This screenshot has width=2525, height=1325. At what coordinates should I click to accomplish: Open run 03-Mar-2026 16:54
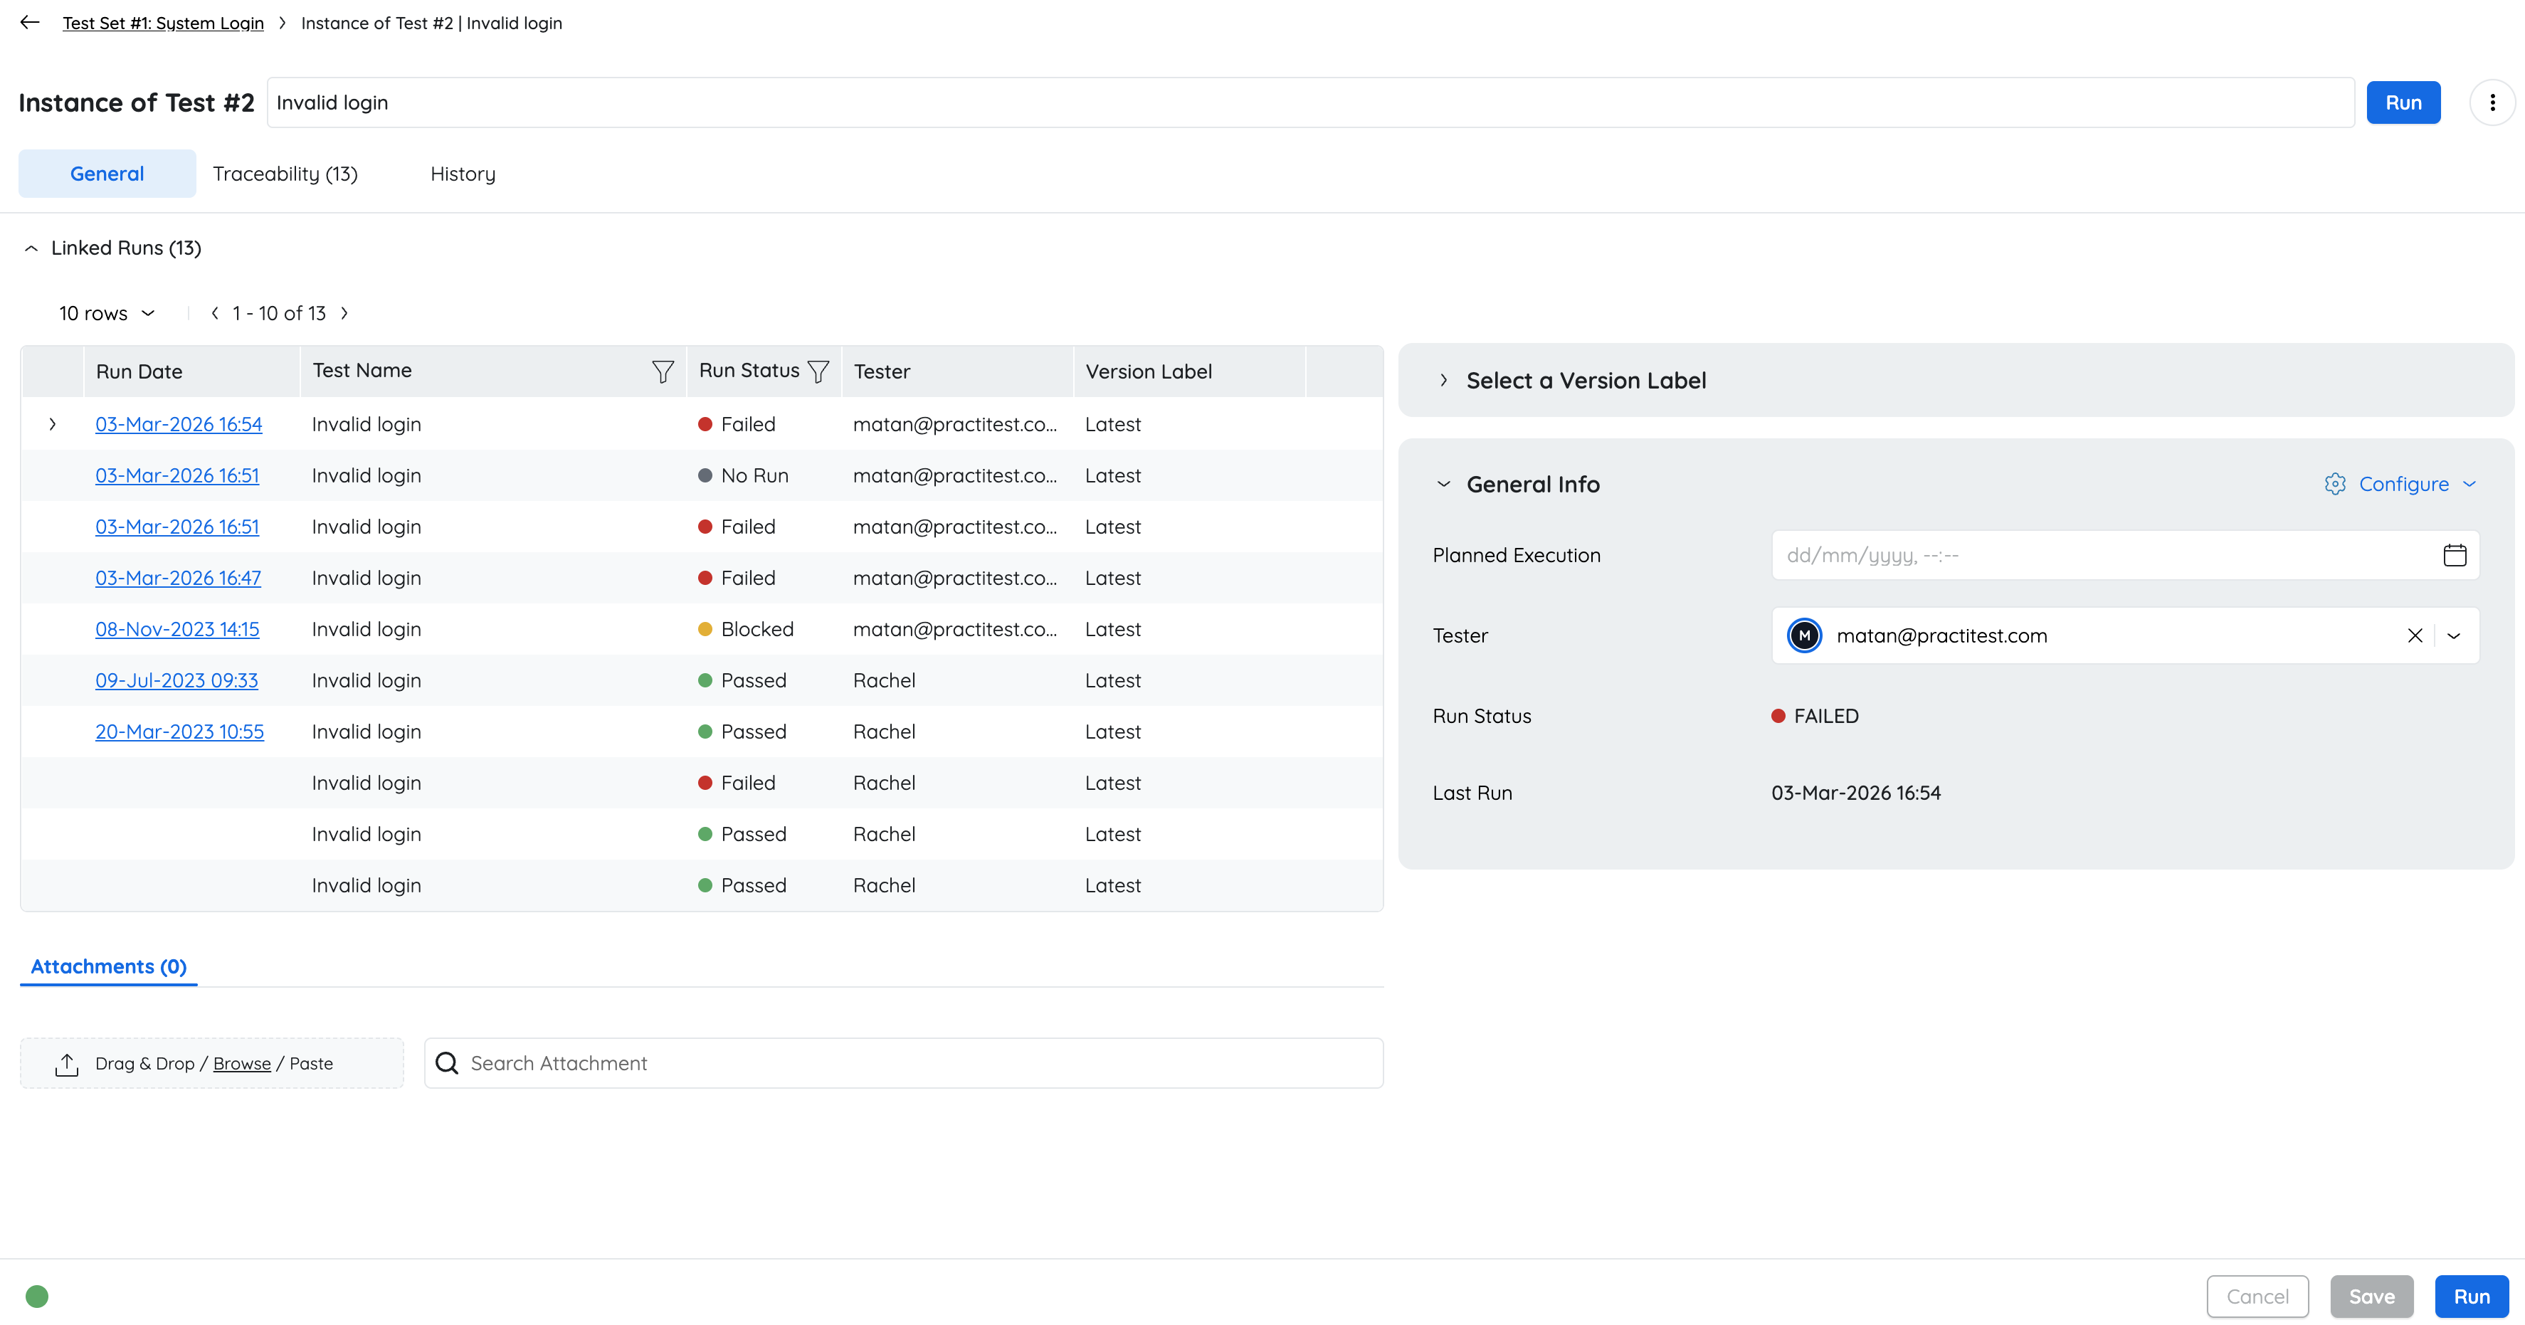[179, 424]
